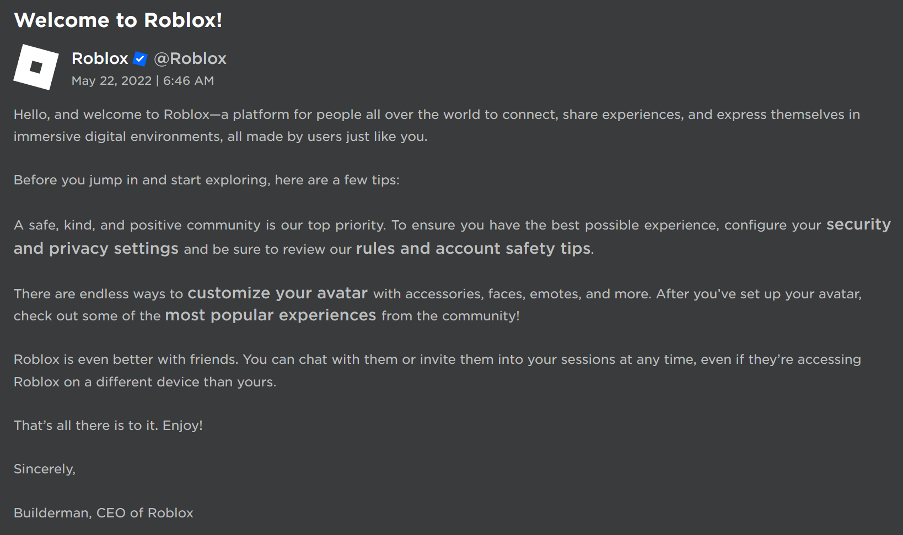This screenshot has width=903, height=535.
Task: Click the "There are endless ways to" text
Action: coord(98,294)
